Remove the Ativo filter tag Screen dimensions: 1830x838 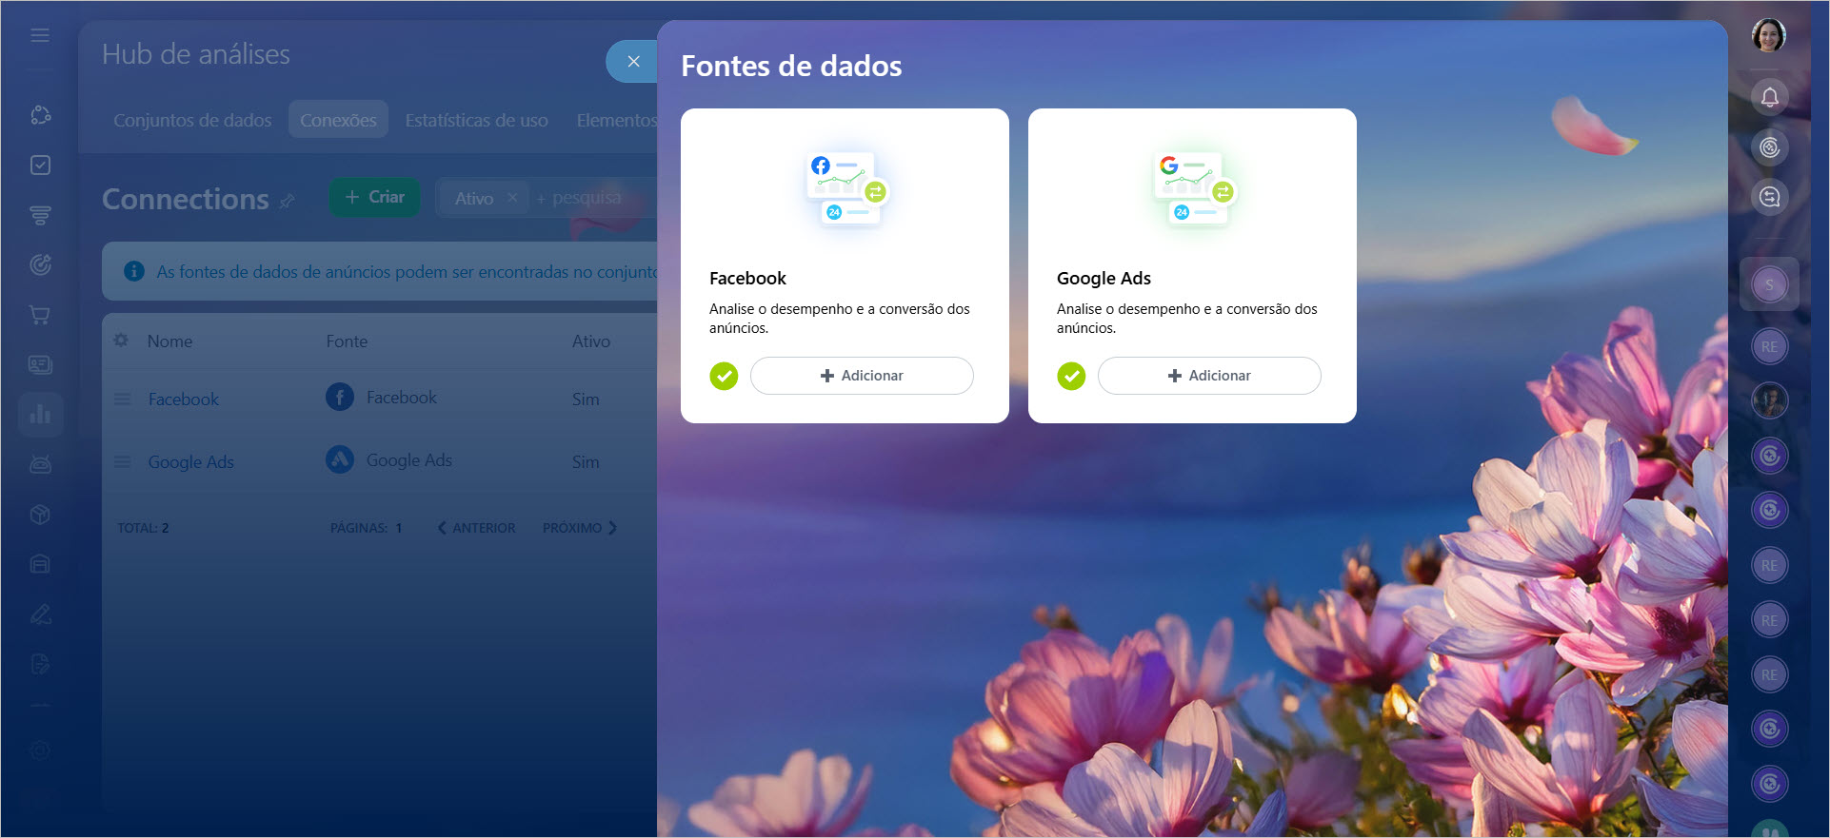point(512,198)
